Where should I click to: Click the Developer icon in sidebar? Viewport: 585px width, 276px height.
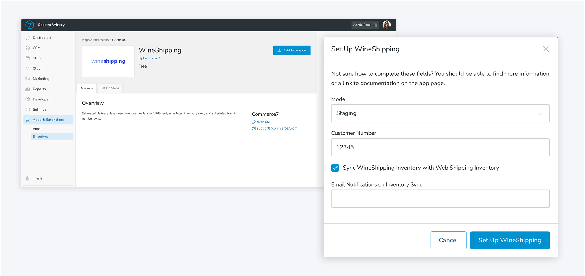[28, 99]
